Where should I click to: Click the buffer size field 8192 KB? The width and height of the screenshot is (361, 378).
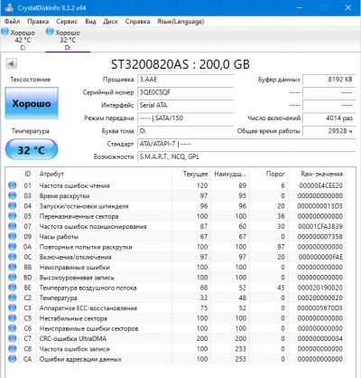point(329,80)
